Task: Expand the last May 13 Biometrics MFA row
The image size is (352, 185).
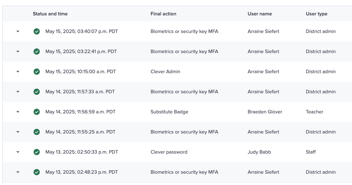Action: tap(18, 172)
